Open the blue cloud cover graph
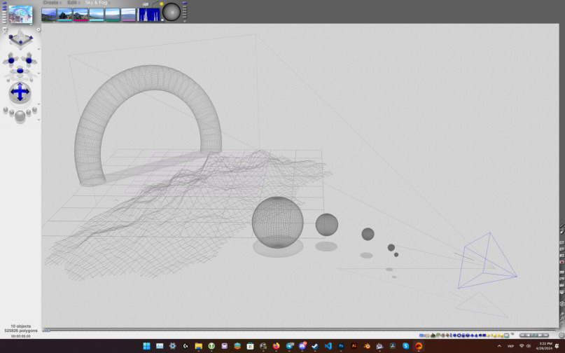565x353 pixels. [x=148, y=14]
